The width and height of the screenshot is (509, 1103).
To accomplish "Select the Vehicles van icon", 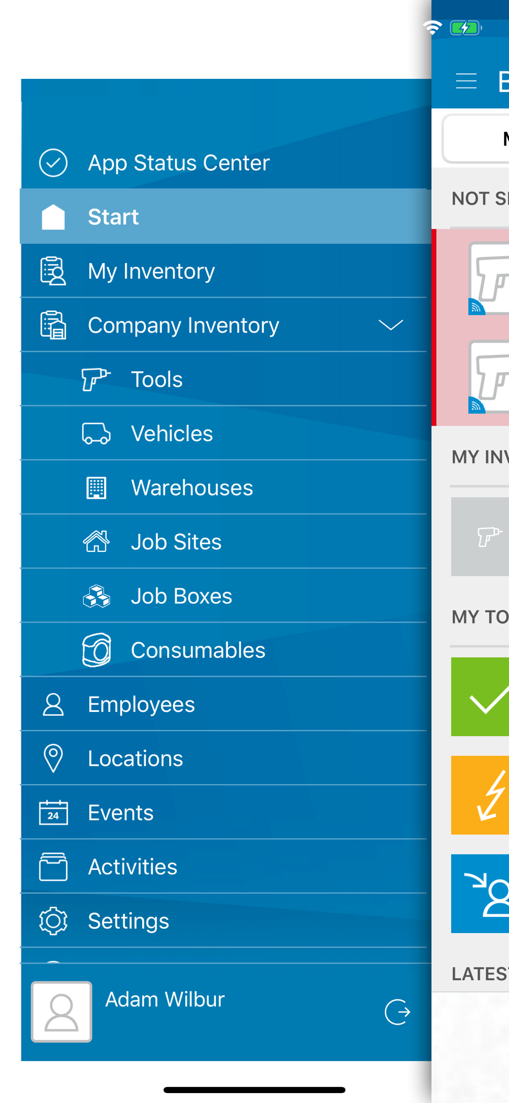I will (x=96, y=433).
